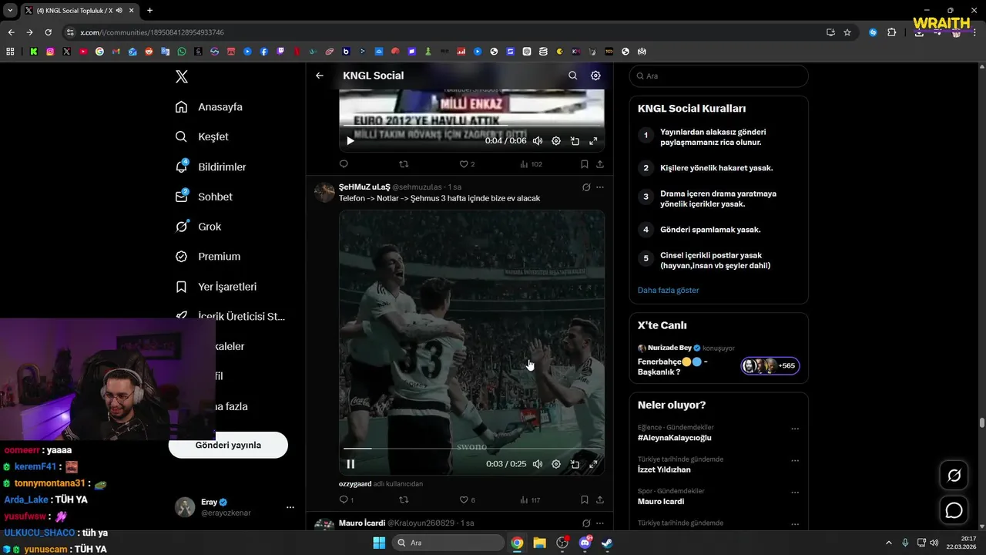Show hidden system tray icons

point(888,543)
